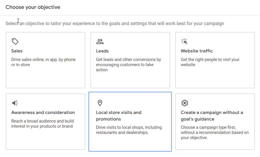Click the no-goal campaign description text
Viewport: 260px width, 157px height.
click(215, 132)
